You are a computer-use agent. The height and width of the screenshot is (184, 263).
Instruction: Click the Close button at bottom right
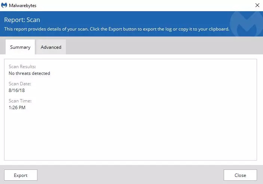coord(240,175)
